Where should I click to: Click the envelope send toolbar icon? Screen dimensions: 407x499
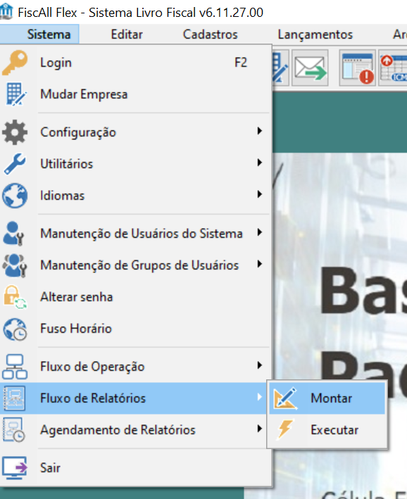pos(311,68)
